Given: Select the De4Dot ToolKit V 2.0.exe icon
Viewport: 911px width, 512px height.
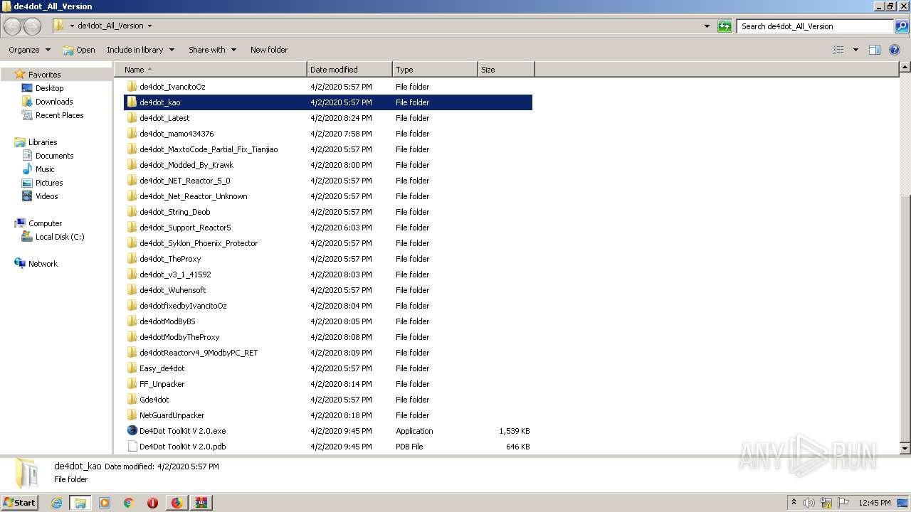Looking at the screenshot, I should [132, 431].
